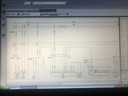
Task: Click the zoom-to-area icon in the document toolbar
Action: pos(23,14)
